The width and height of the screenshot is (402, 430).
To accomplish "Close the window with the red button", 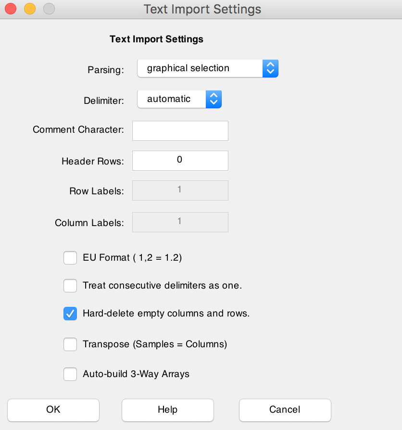I will coord(11,9).
